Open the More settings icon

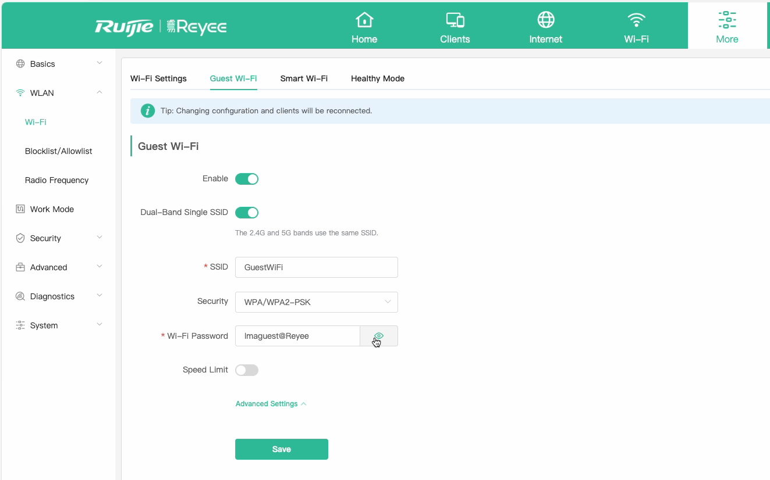[727, 20]
